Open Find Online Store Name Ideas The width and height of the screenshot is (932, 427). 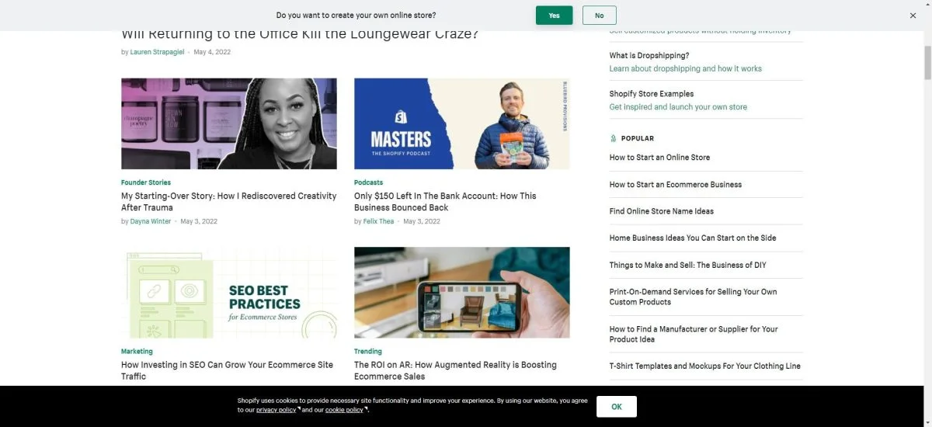click(661, 211)
